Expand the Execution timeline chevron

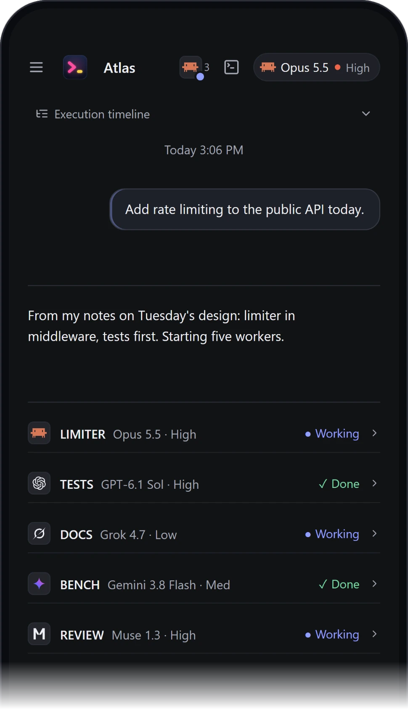click(x=366, y=113)
